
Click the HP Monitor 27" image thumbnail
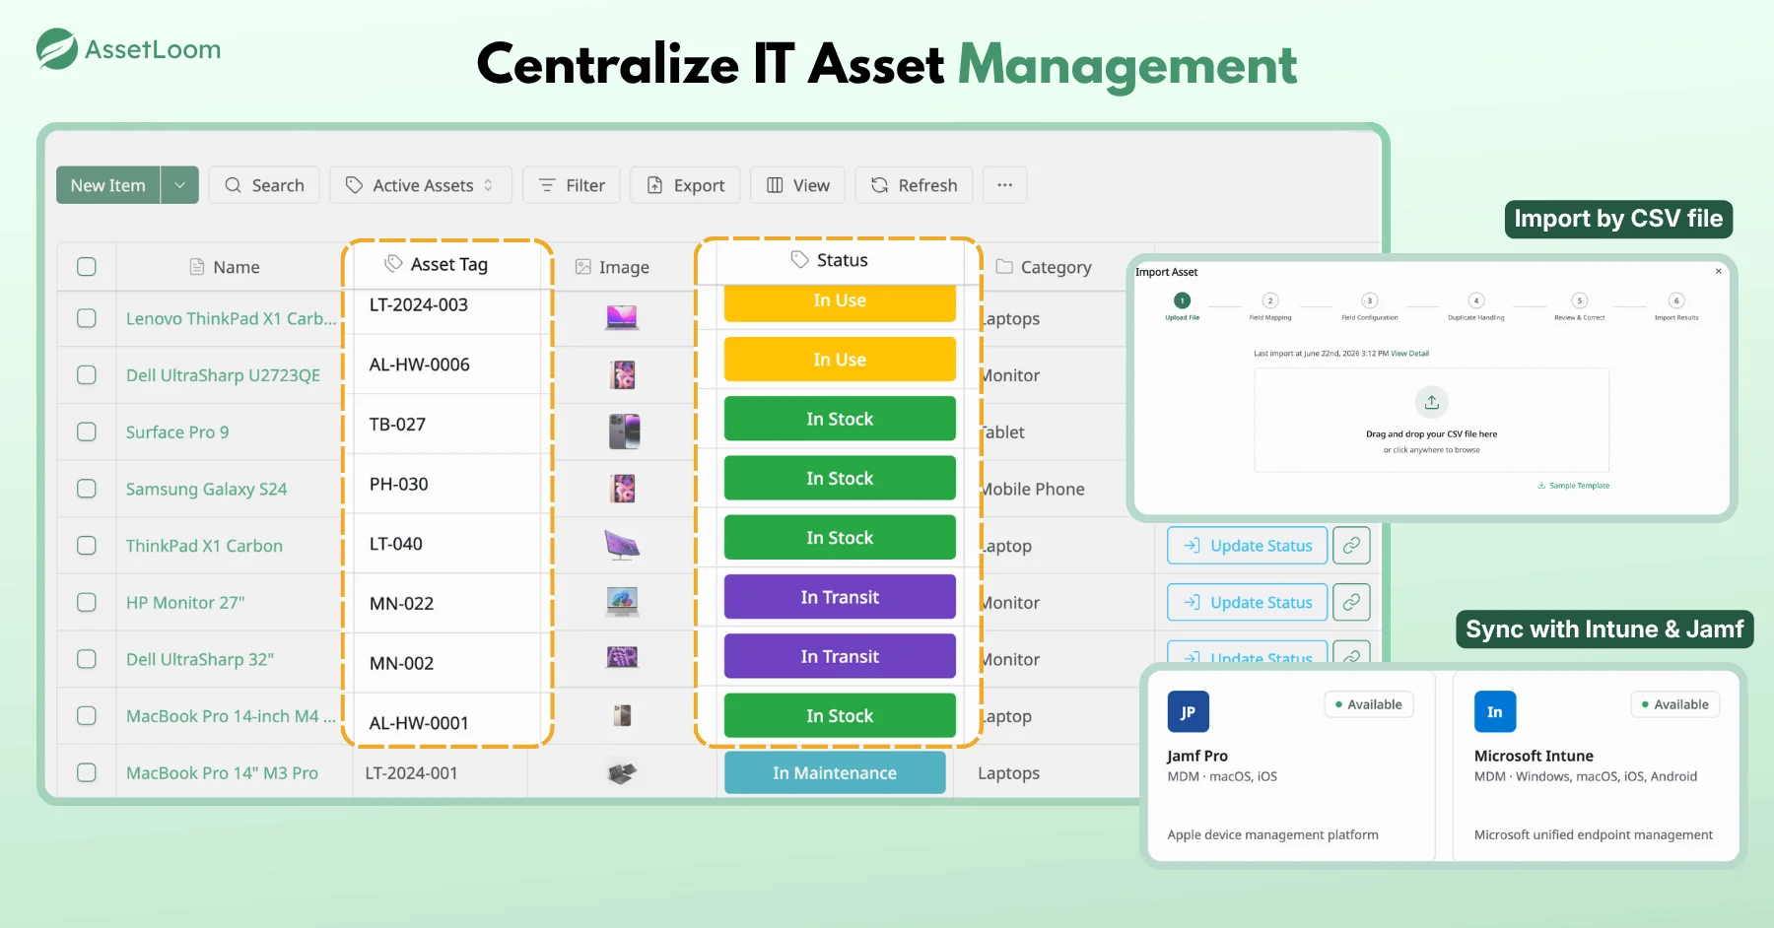click(x=622, y=602)
